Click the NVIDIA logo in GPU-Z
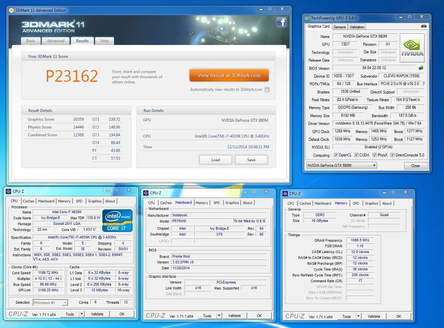 tap(412, 48)
